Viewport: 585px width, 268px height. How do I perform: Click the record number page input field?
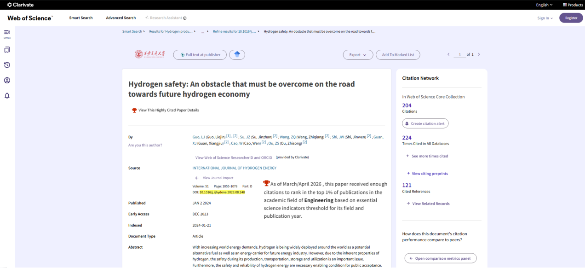[459, 54]
